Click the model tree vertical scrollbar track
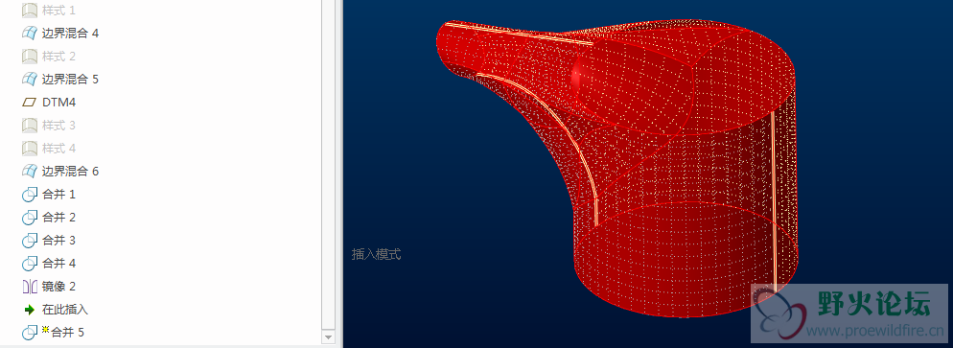Screen dimensions: 953x348 (328, 164)
